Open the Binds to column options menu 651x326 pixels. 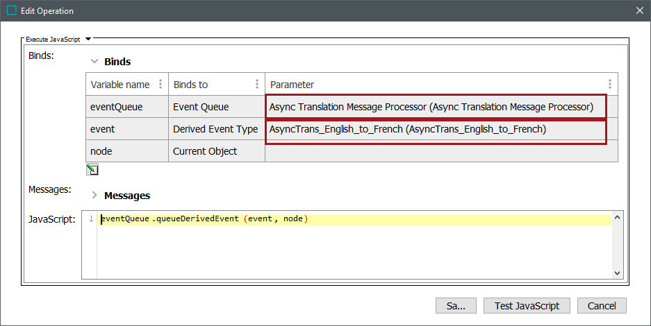pyautogui.click(x=257, y=85)
